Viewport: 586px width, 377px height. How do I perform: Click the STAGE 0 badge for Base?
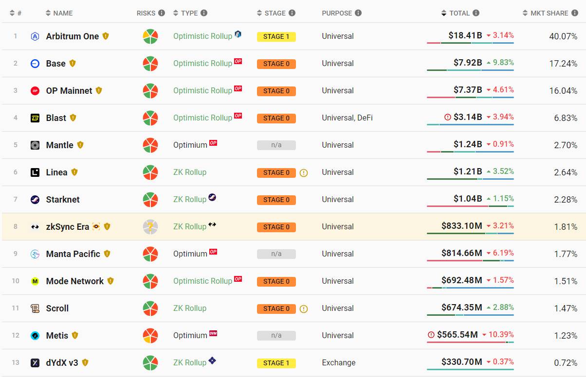tap(276, 64)
